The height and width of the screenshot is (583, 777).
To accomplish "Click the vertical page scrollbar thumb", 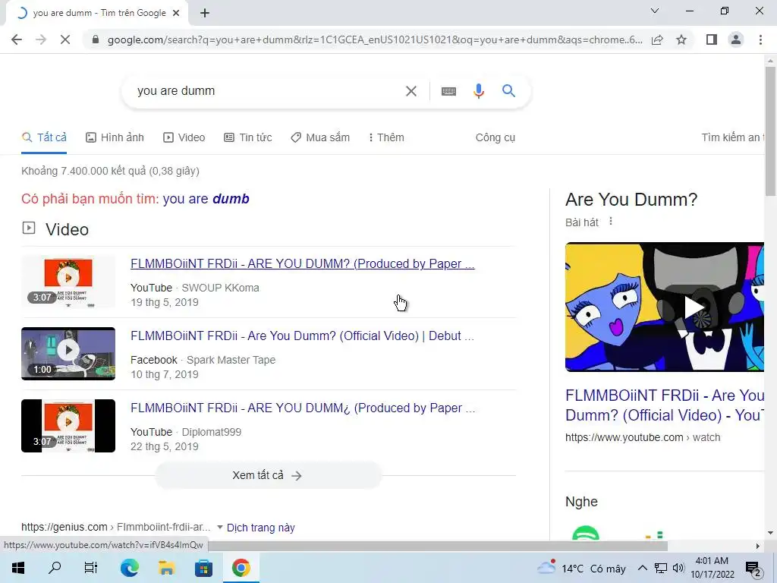I will tap(770, 131).
